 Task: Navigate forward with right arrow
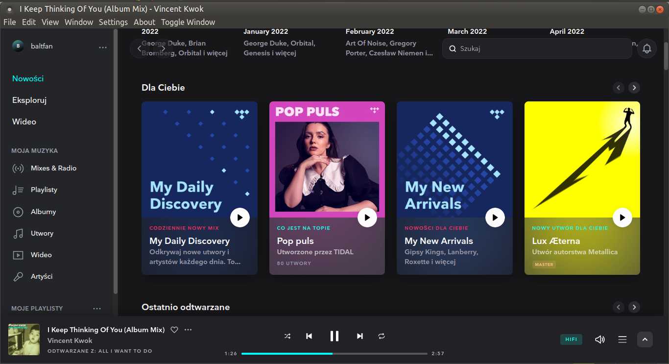coord(164,49)
